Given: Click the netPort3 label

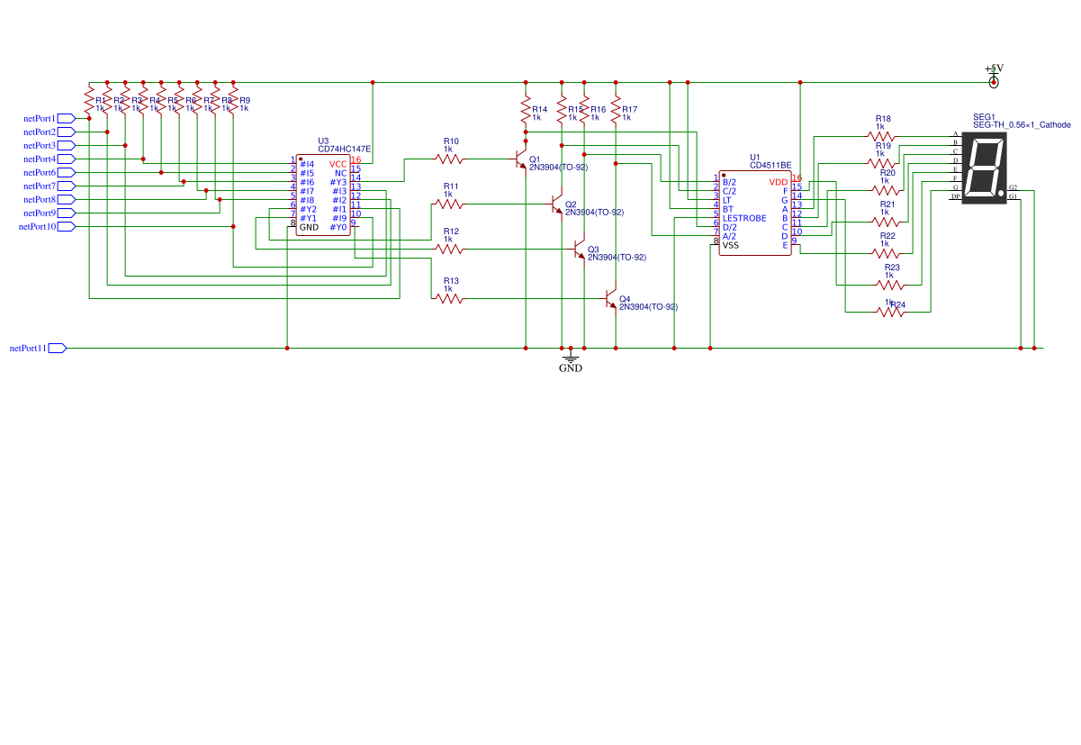Looking at the screenshot, I should tap(40, 145).
